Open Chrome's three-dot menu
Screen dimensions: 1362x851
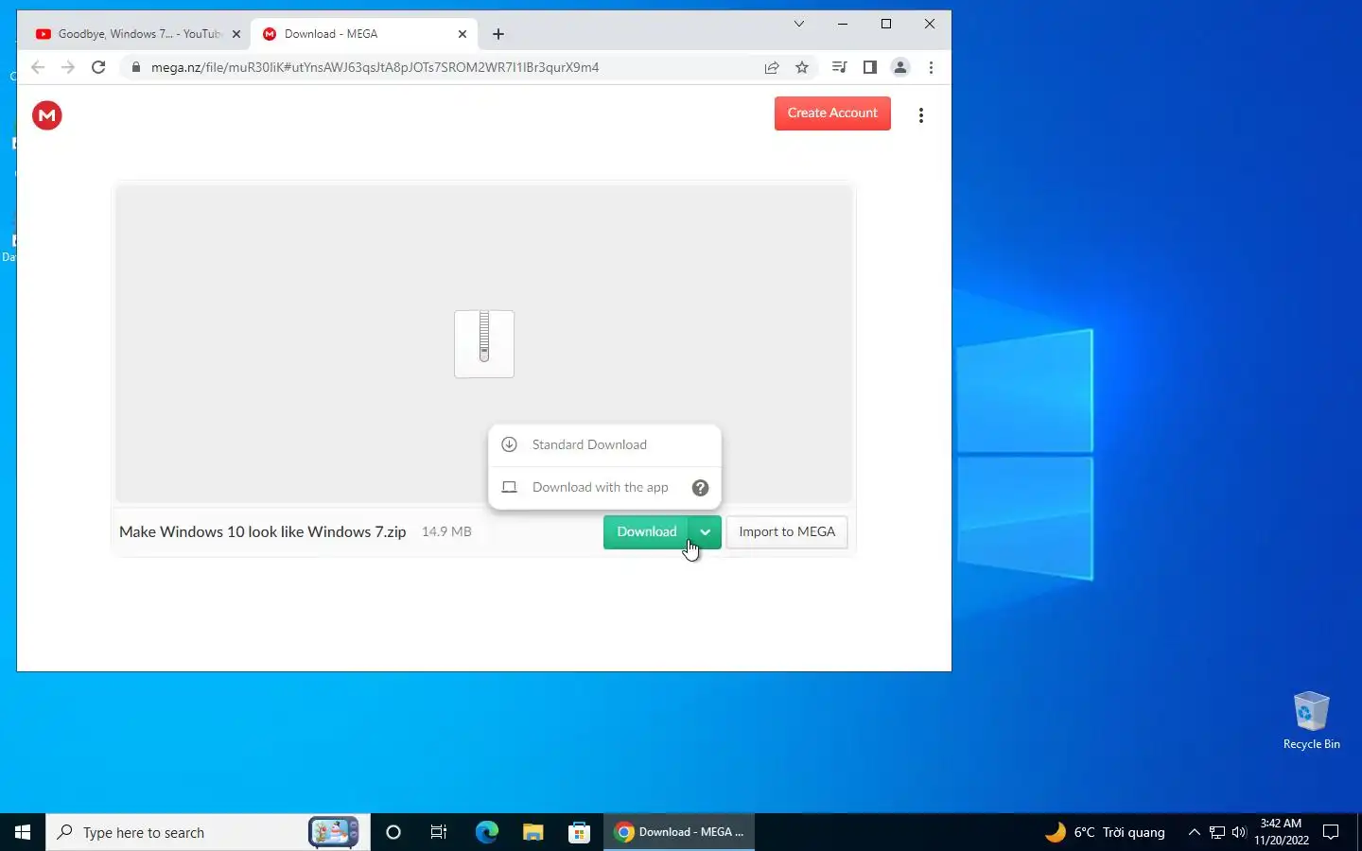(931, 67)
